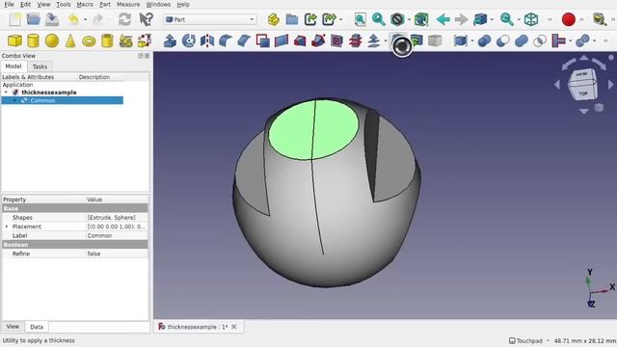Open the Extrude tool
The image size is (617, 347).
coord(170,40)
